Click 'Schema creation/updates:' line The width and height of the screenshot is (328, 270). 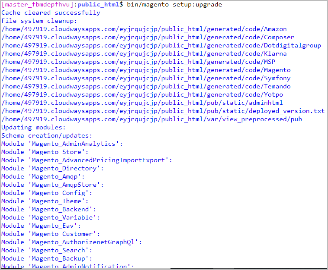click(x=47, y=135)
